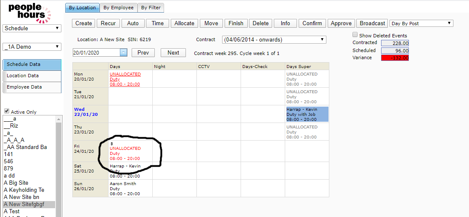Open the Location Data section
The image size is (469, 217).
(32, 76)
